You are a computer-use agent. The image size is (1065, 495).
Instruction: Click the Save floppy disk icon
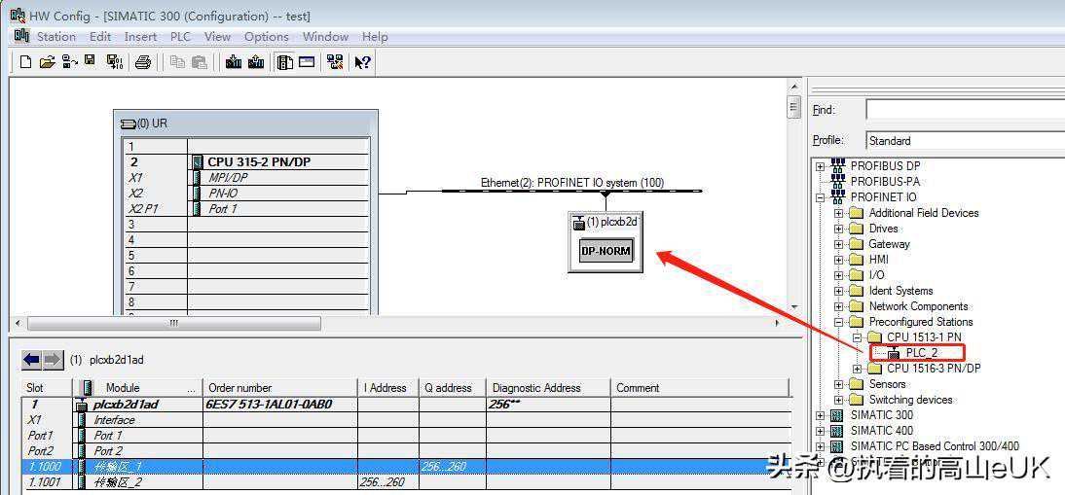90,61
